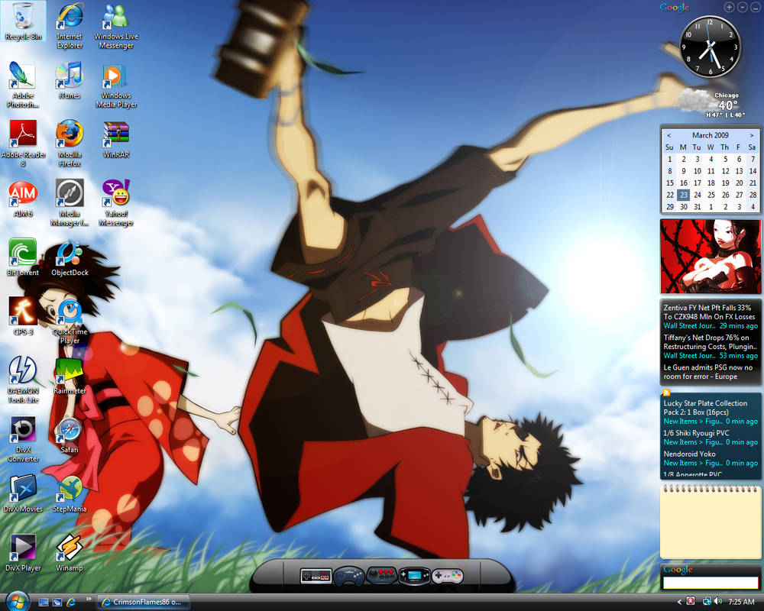The height and width of the screenshot is (611, 764).
Task: Launch QuickTime Player shortcut
Action: (70, 321)
